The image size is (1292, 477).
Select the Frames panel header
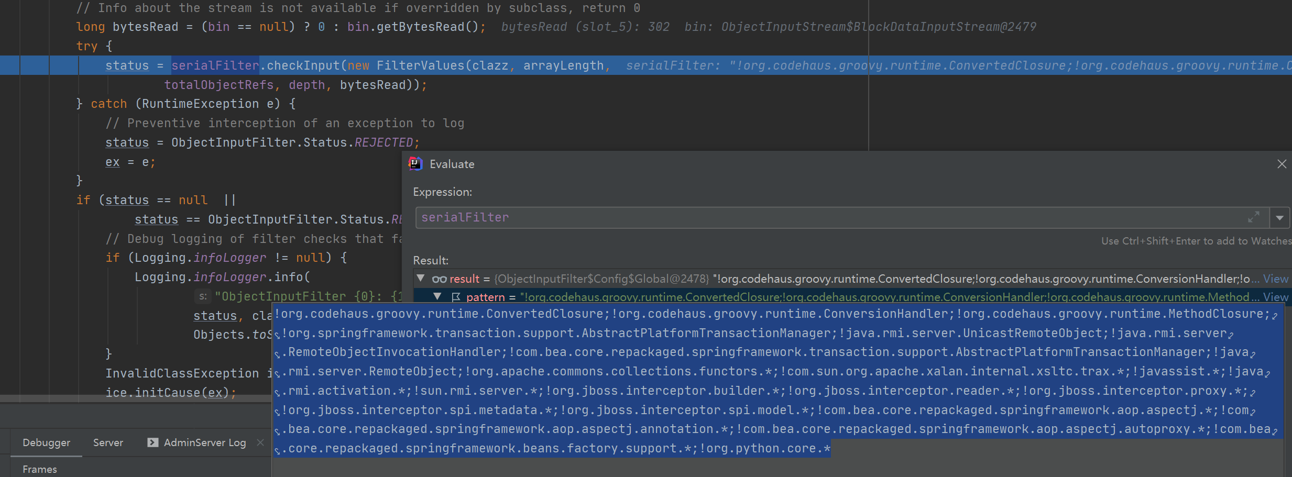40,469
